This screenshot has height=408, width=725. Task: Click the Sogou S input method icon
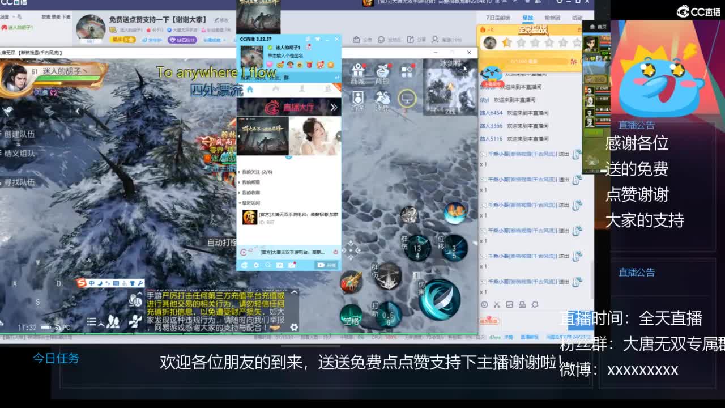(82, 283)
